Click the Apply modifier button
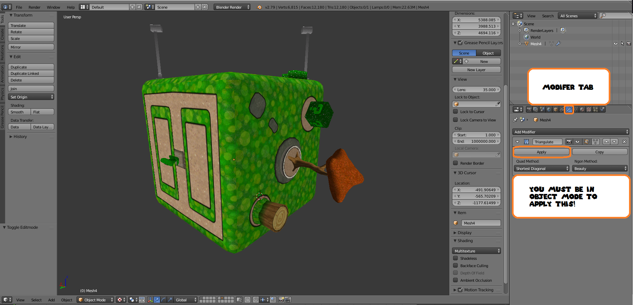 click(542, 152)
